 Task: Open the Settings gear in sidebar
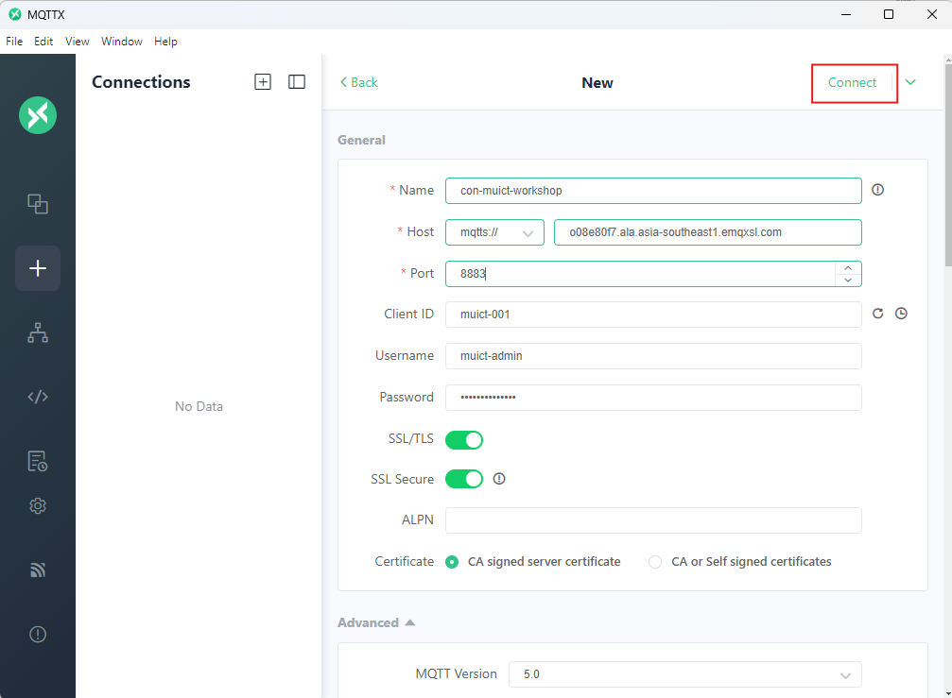38,506
